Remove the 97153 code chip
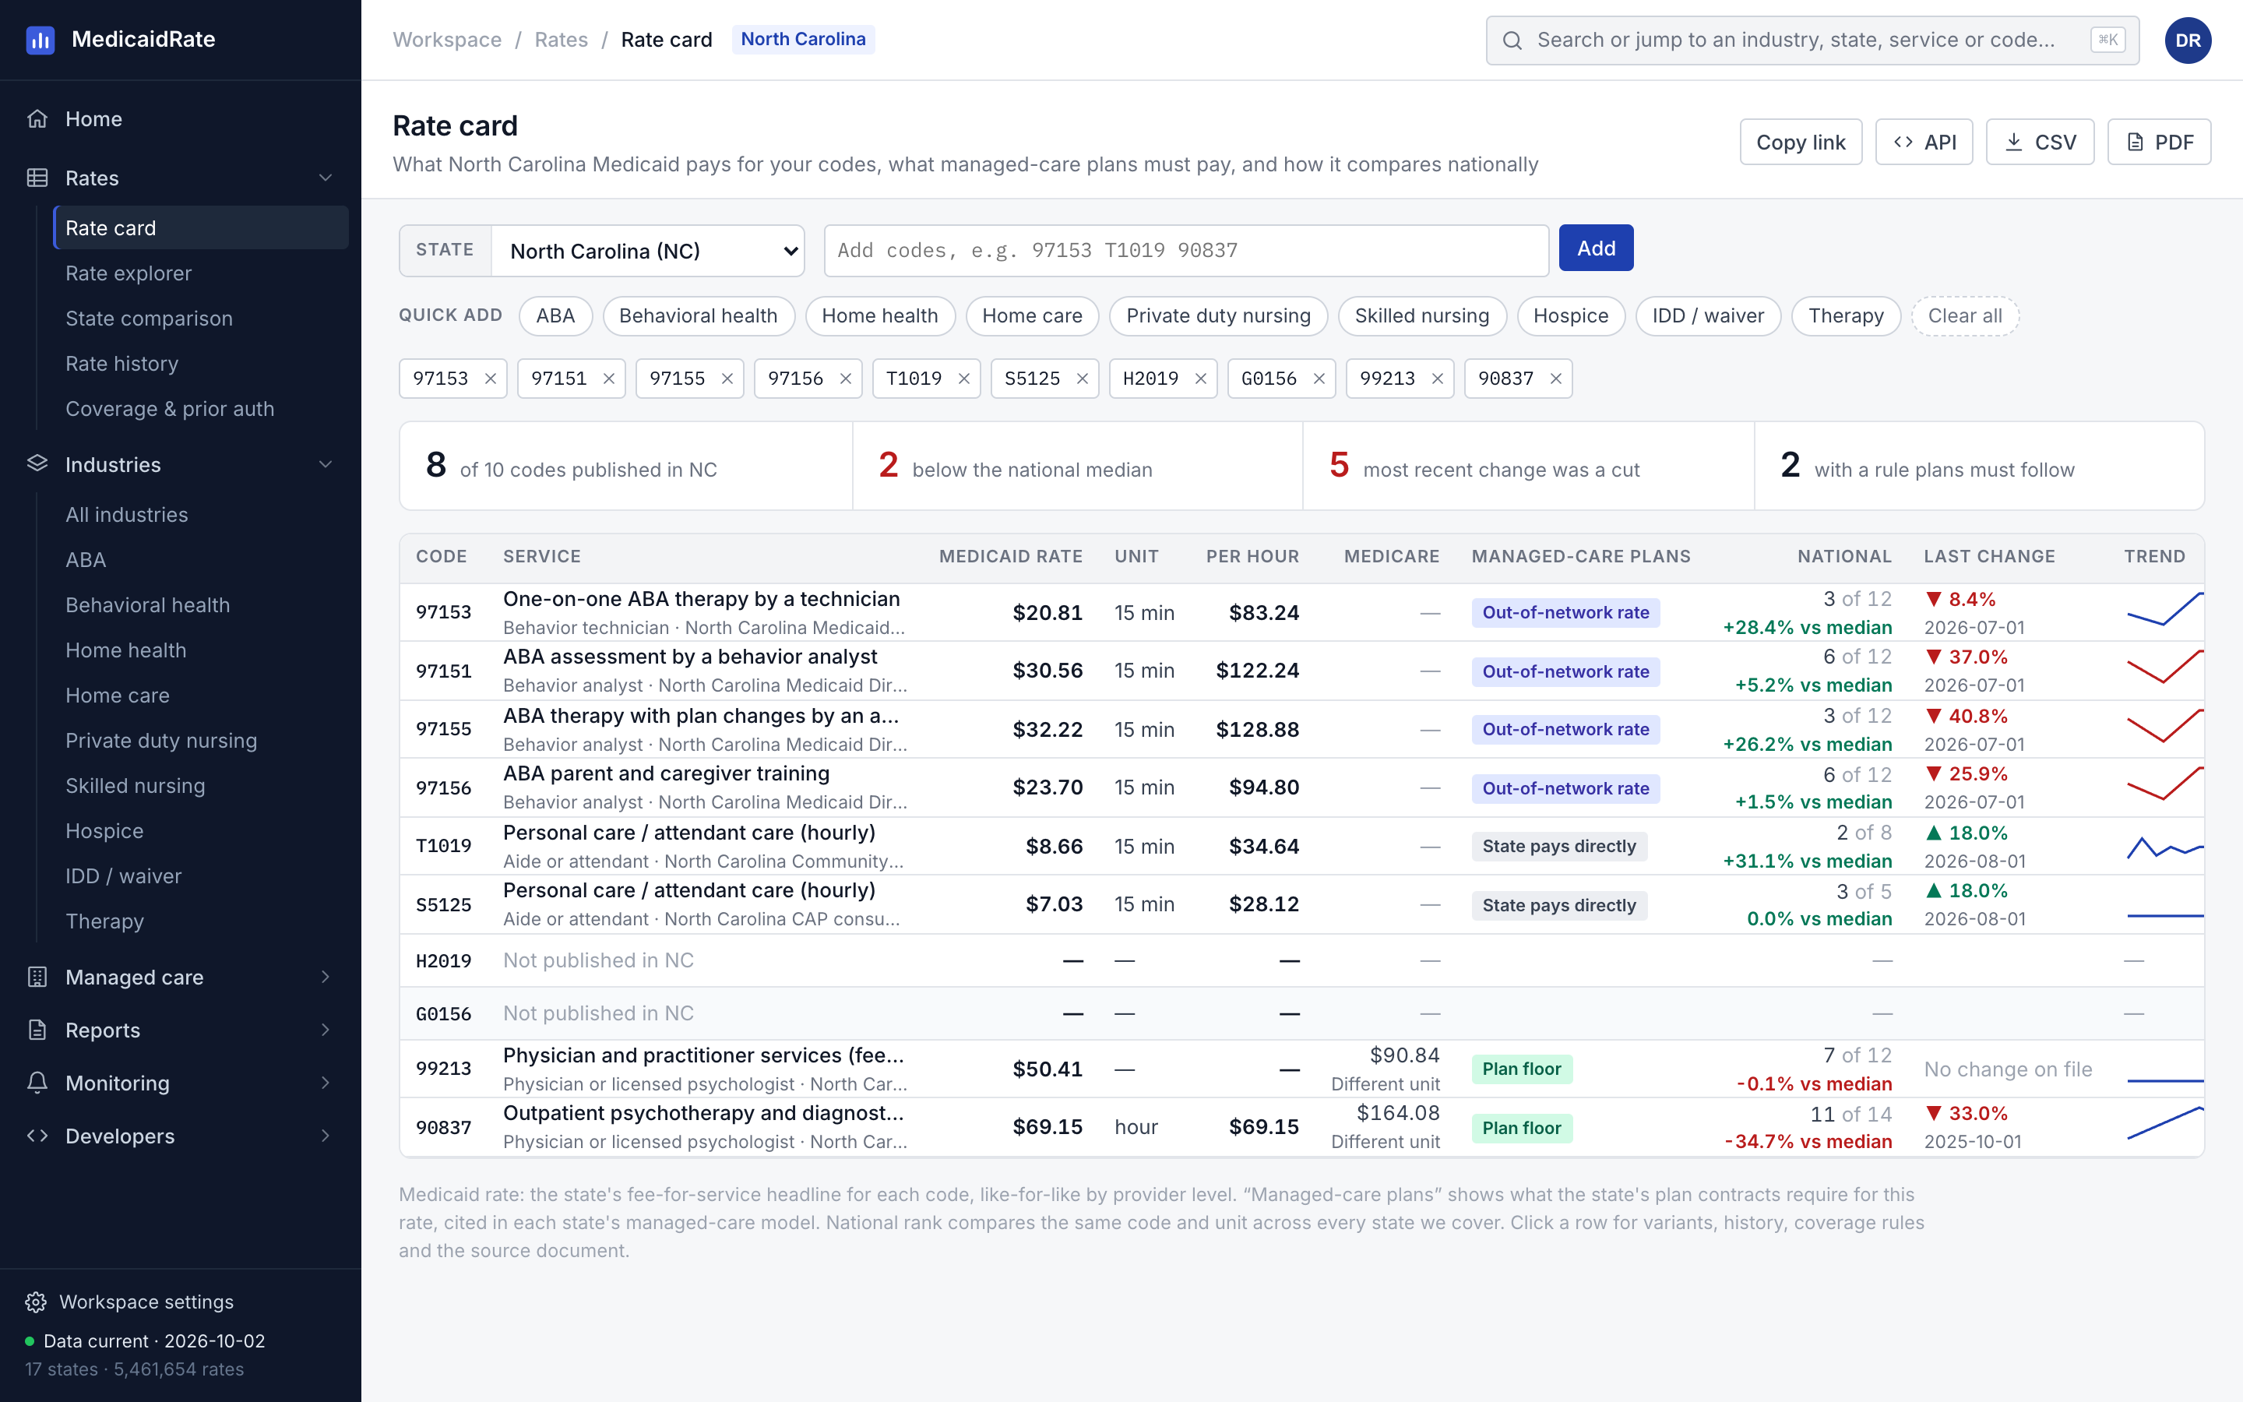The image size is (2243, 1402). click(x=491, y=379)
